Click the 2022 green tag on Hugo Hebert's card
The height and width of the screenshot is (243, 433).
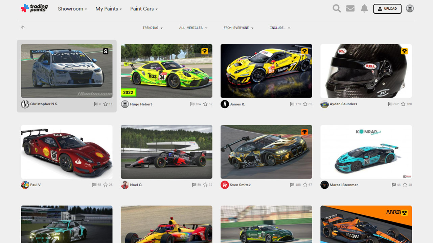[128, 92]
